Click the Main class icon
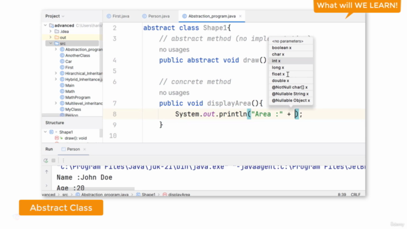 pyautogui.click(x=62, y=85)
